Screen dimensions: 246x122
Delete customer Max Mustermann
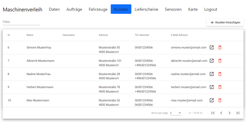[x=220, y=100]
